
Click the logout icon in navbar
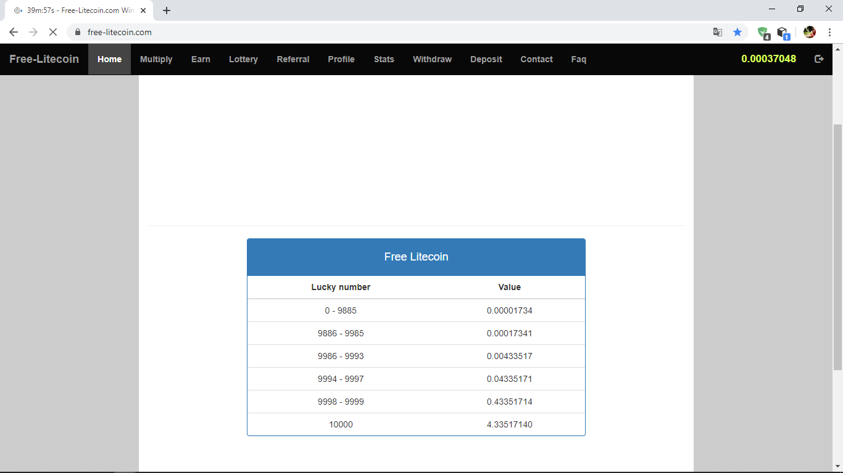coord(819,59)
